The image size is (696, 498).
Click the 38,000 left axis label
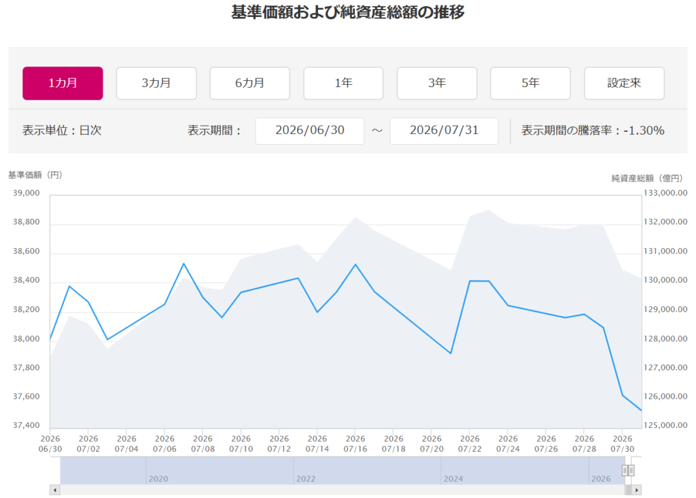27,338
